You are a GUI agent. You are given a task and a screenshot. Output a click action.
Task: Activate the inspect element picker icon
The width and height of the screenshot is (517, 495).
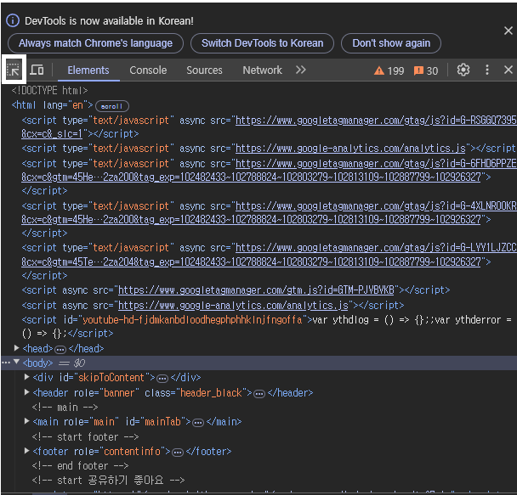pyautogui.click(x=14, y=70)
